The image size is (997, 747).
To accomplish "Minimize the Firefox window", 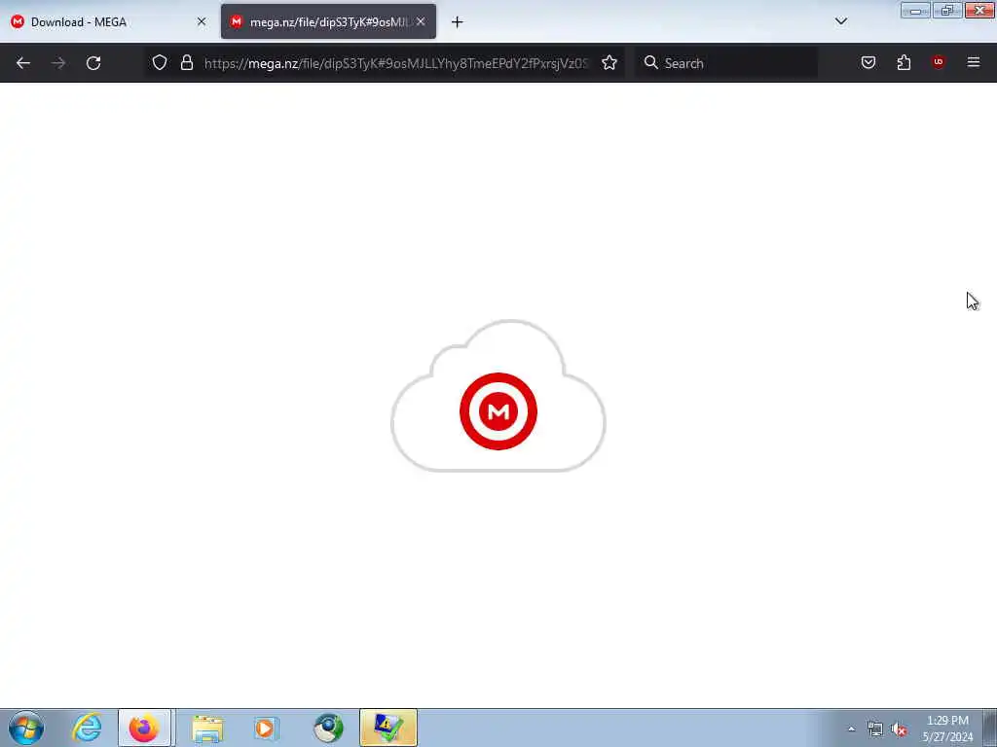I will pyautogui.click(x=915, y=10).
